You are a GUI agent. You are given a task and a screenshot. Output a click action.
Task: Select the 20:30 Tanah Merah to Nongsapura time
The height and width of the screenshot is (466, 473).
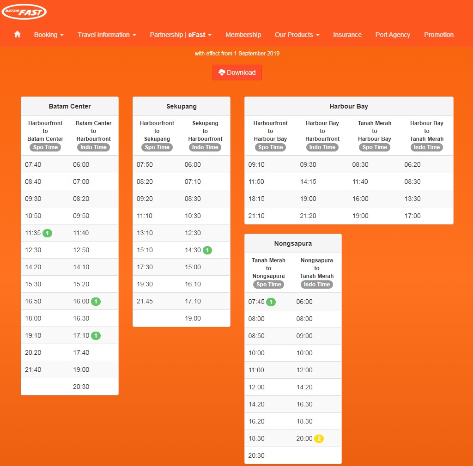click(x=256, y=455)
